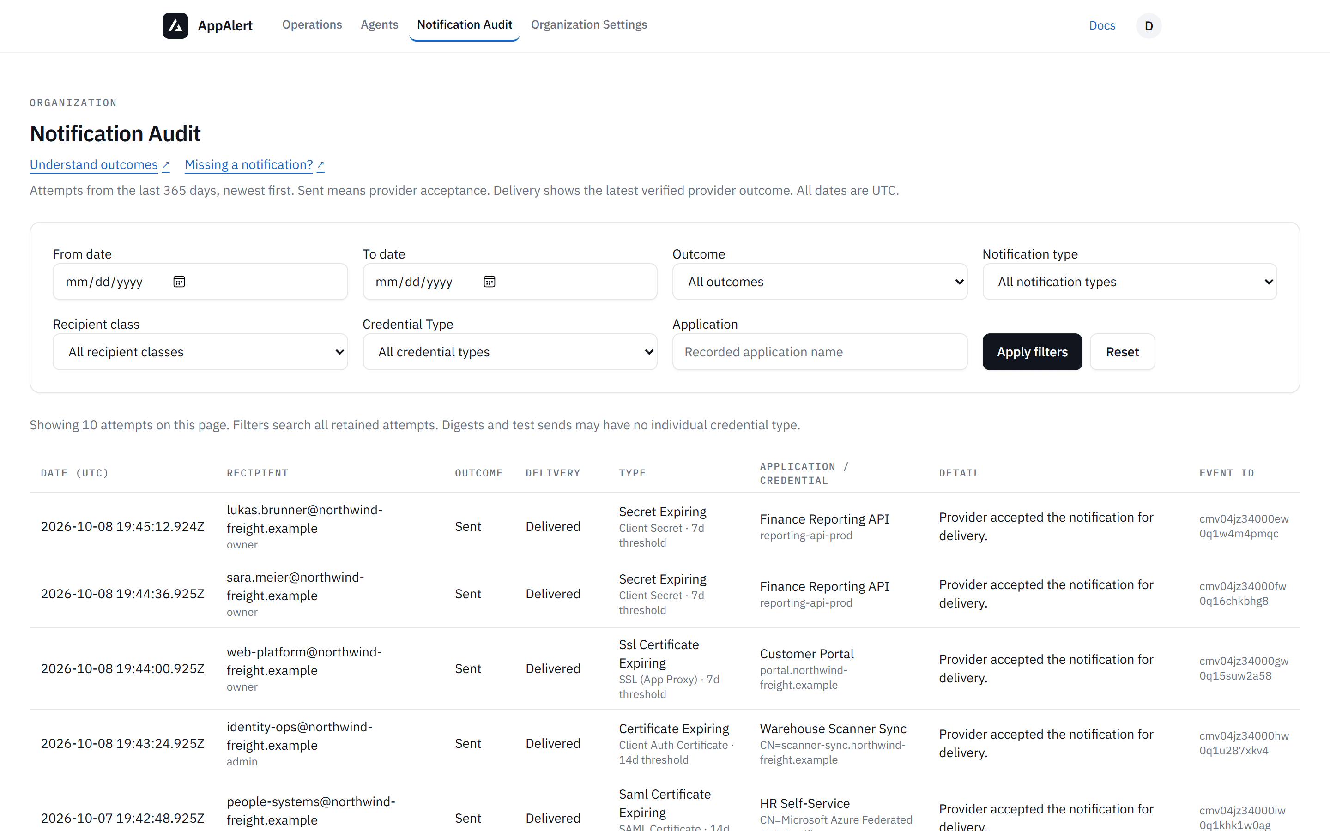Click event ID cmv04jz34000fw0q16chkbhg8
The width and height of the screenshot is (1330, 831).
pyautogui.click(x=1243, y=594)
